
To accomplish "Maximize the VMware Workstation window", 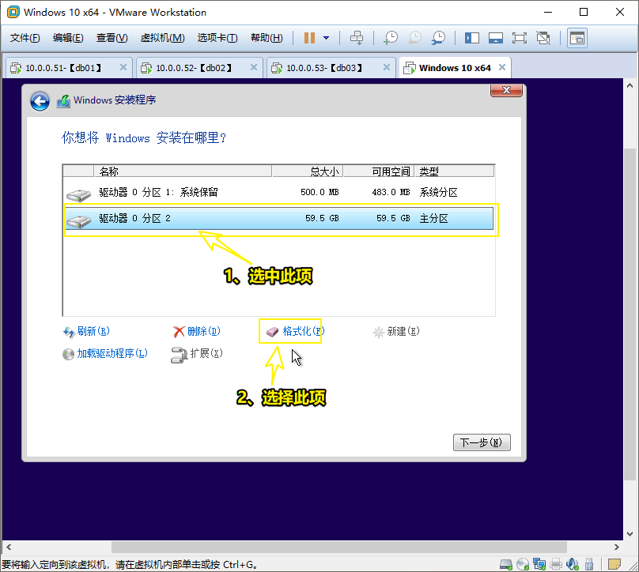I will point(584,12).
